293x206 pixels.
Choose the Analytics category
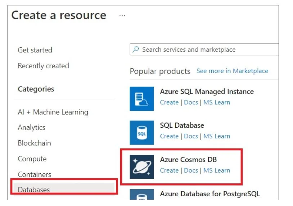click(32, 128)
